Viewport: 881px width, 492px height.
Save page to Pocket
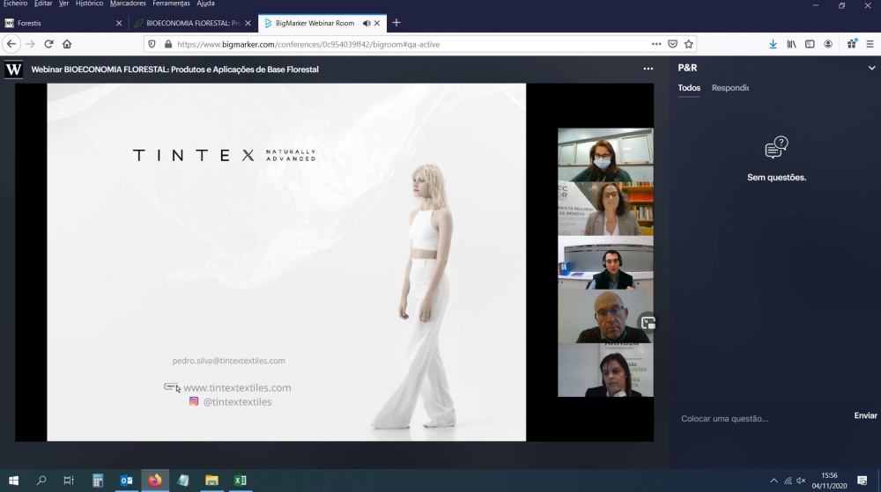click(x=672, y=44)
